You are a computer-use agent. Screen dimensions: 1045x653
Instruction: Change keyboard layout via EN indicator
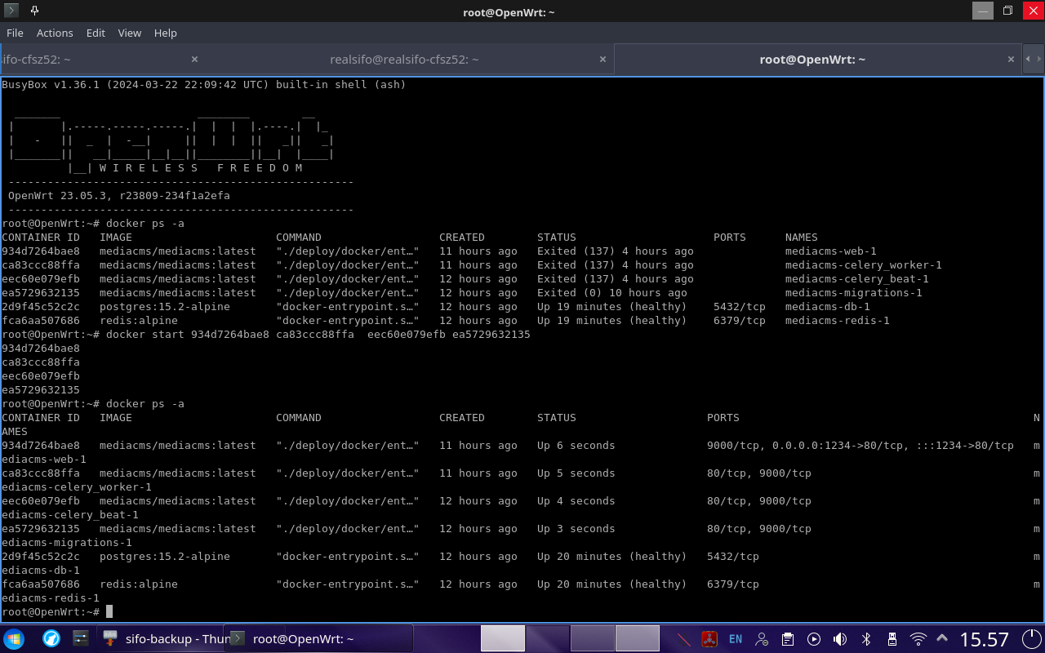[x=736, y=639]
